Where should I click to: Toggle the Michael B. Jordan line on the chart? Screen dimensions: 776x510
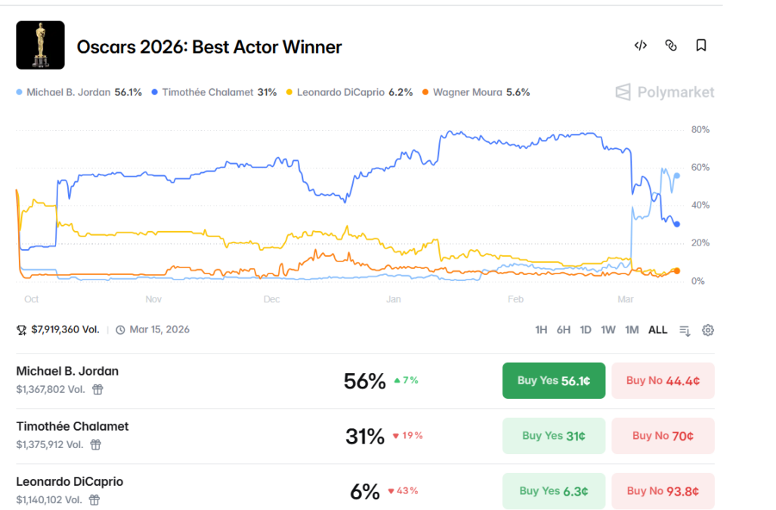coord(79,92)
